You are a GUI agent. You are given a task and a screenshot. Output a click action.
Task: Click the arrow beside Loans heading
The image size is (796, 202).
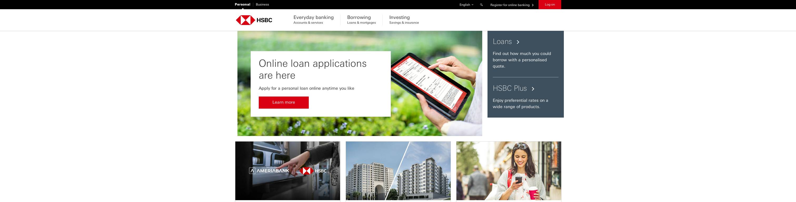[x=518, y=42]
